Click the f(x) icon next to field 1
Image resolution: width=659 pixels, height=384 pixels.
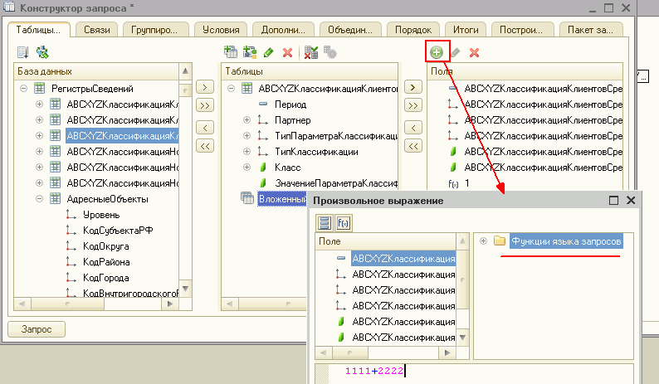coord(453,183)
